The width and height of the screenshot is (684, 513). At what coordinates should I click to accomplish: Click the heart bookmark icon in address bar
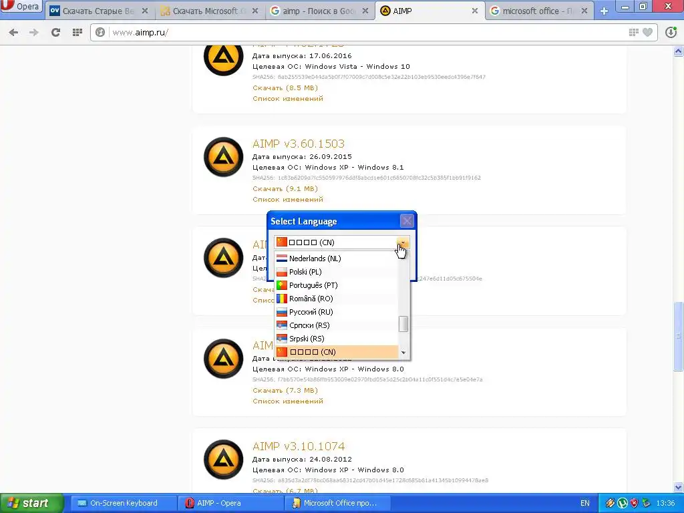pyautogui.click(x=648, y=32)
